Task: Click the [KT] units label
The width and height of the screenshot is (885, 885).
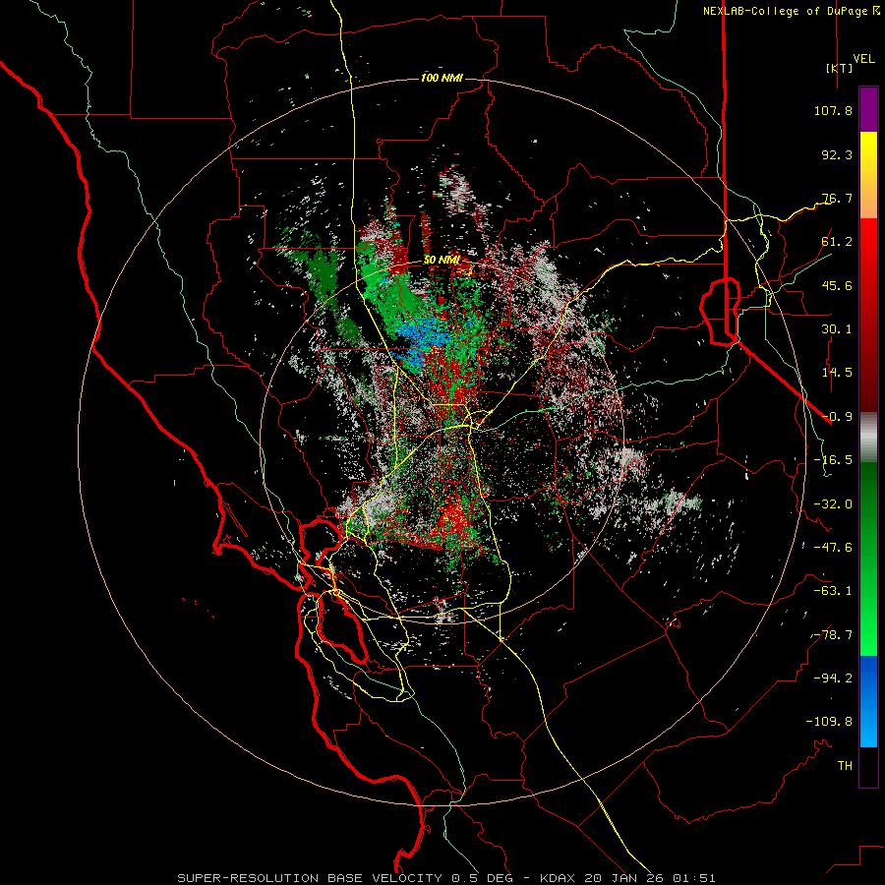Action: click(839, 68)
